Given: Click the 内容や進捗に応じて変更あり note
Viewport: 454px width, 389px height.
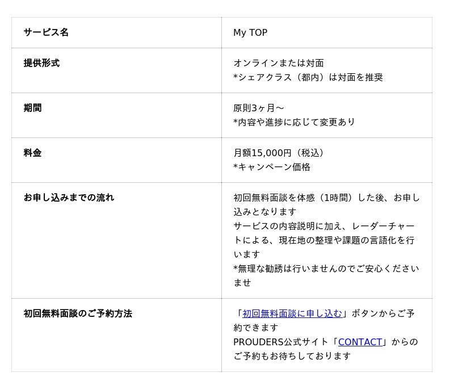Looking at the screenshot, I should click(x=295, y=122).
